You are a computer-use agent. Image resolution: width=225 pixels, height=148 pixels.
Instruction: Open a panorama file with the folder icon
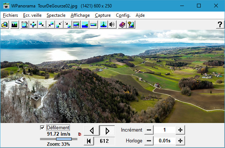(x=5, y=25)
